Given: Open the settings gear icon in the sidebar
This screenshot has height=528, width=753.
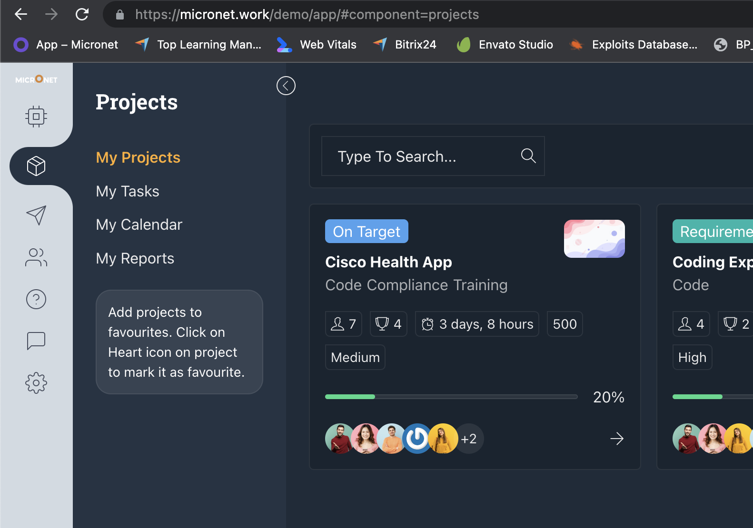Looking at the screenshot, I should pyautogui.click(x=36, y=383).
